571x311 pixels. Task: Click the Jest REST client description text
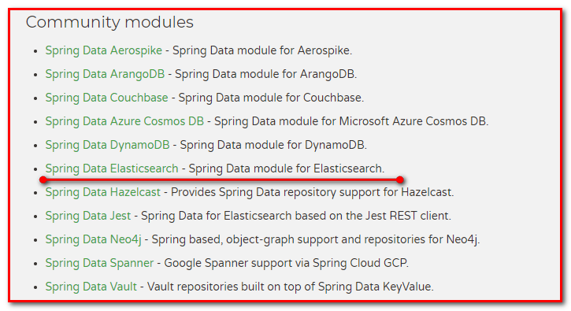pos(295,216)
